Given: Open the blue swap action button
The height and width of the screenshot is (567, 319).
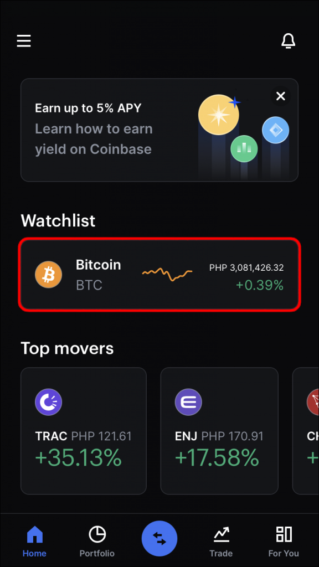Looking at the screenshot, I should click(159, 538).
